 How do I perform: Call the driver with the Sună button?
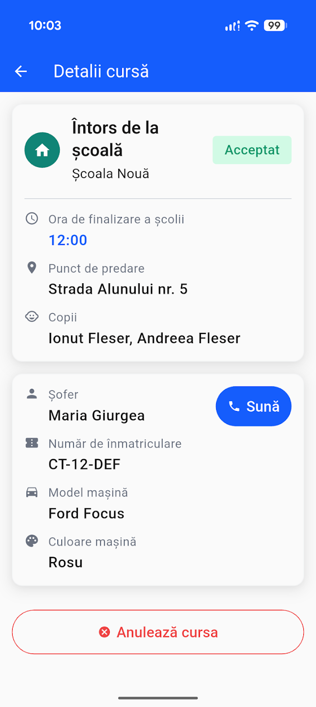(253, 406)
